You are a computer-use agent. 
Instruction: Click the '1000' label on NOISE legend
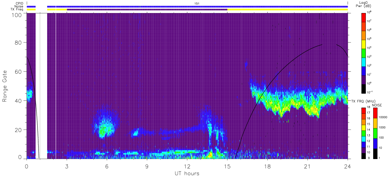[383, 127]
